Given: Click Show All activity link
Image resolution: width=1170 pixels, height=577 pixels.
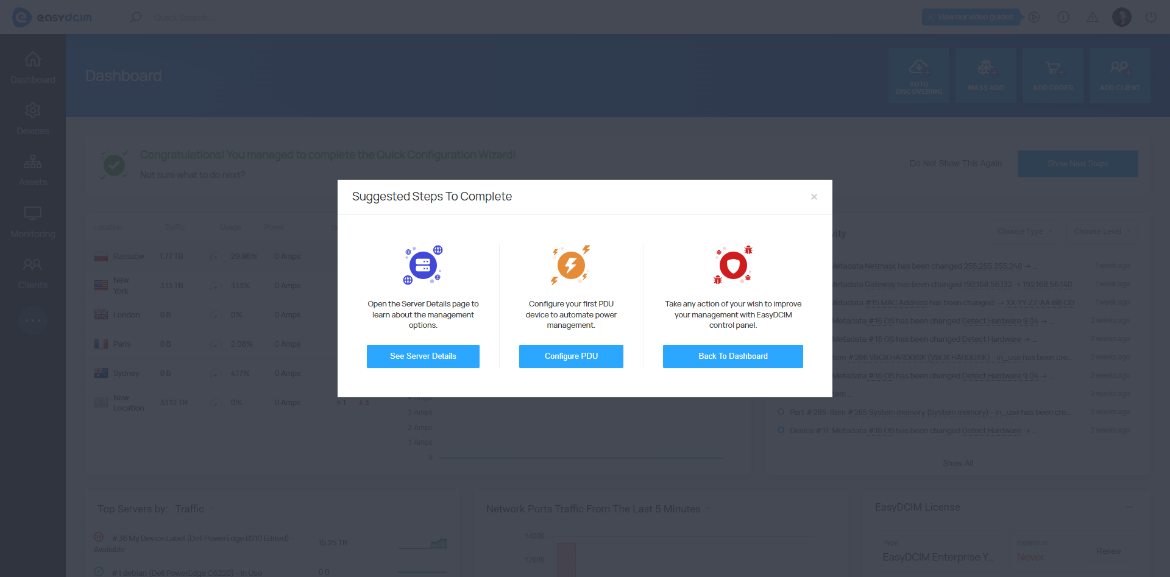Looking at the screenshot, I should (x=958, y=464).
